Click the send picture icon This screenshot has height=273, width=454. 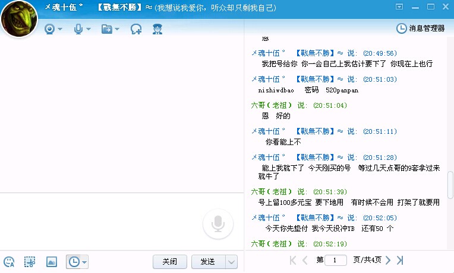(x=52, y=261)
